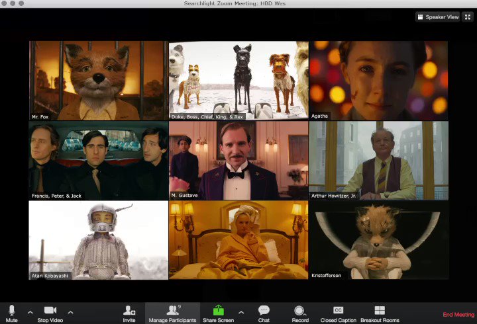This screenshot has height=324, width=477.
Task: Expand sharing options arrow next to Share Screen
Action: (x=241, y=312)
